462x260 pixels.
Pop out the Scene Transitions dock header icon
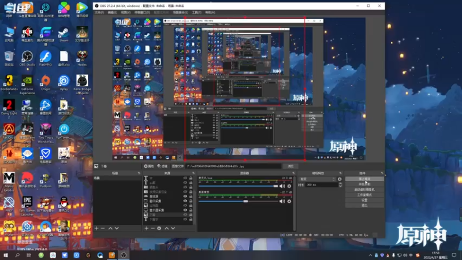click(x=340, y=173)
